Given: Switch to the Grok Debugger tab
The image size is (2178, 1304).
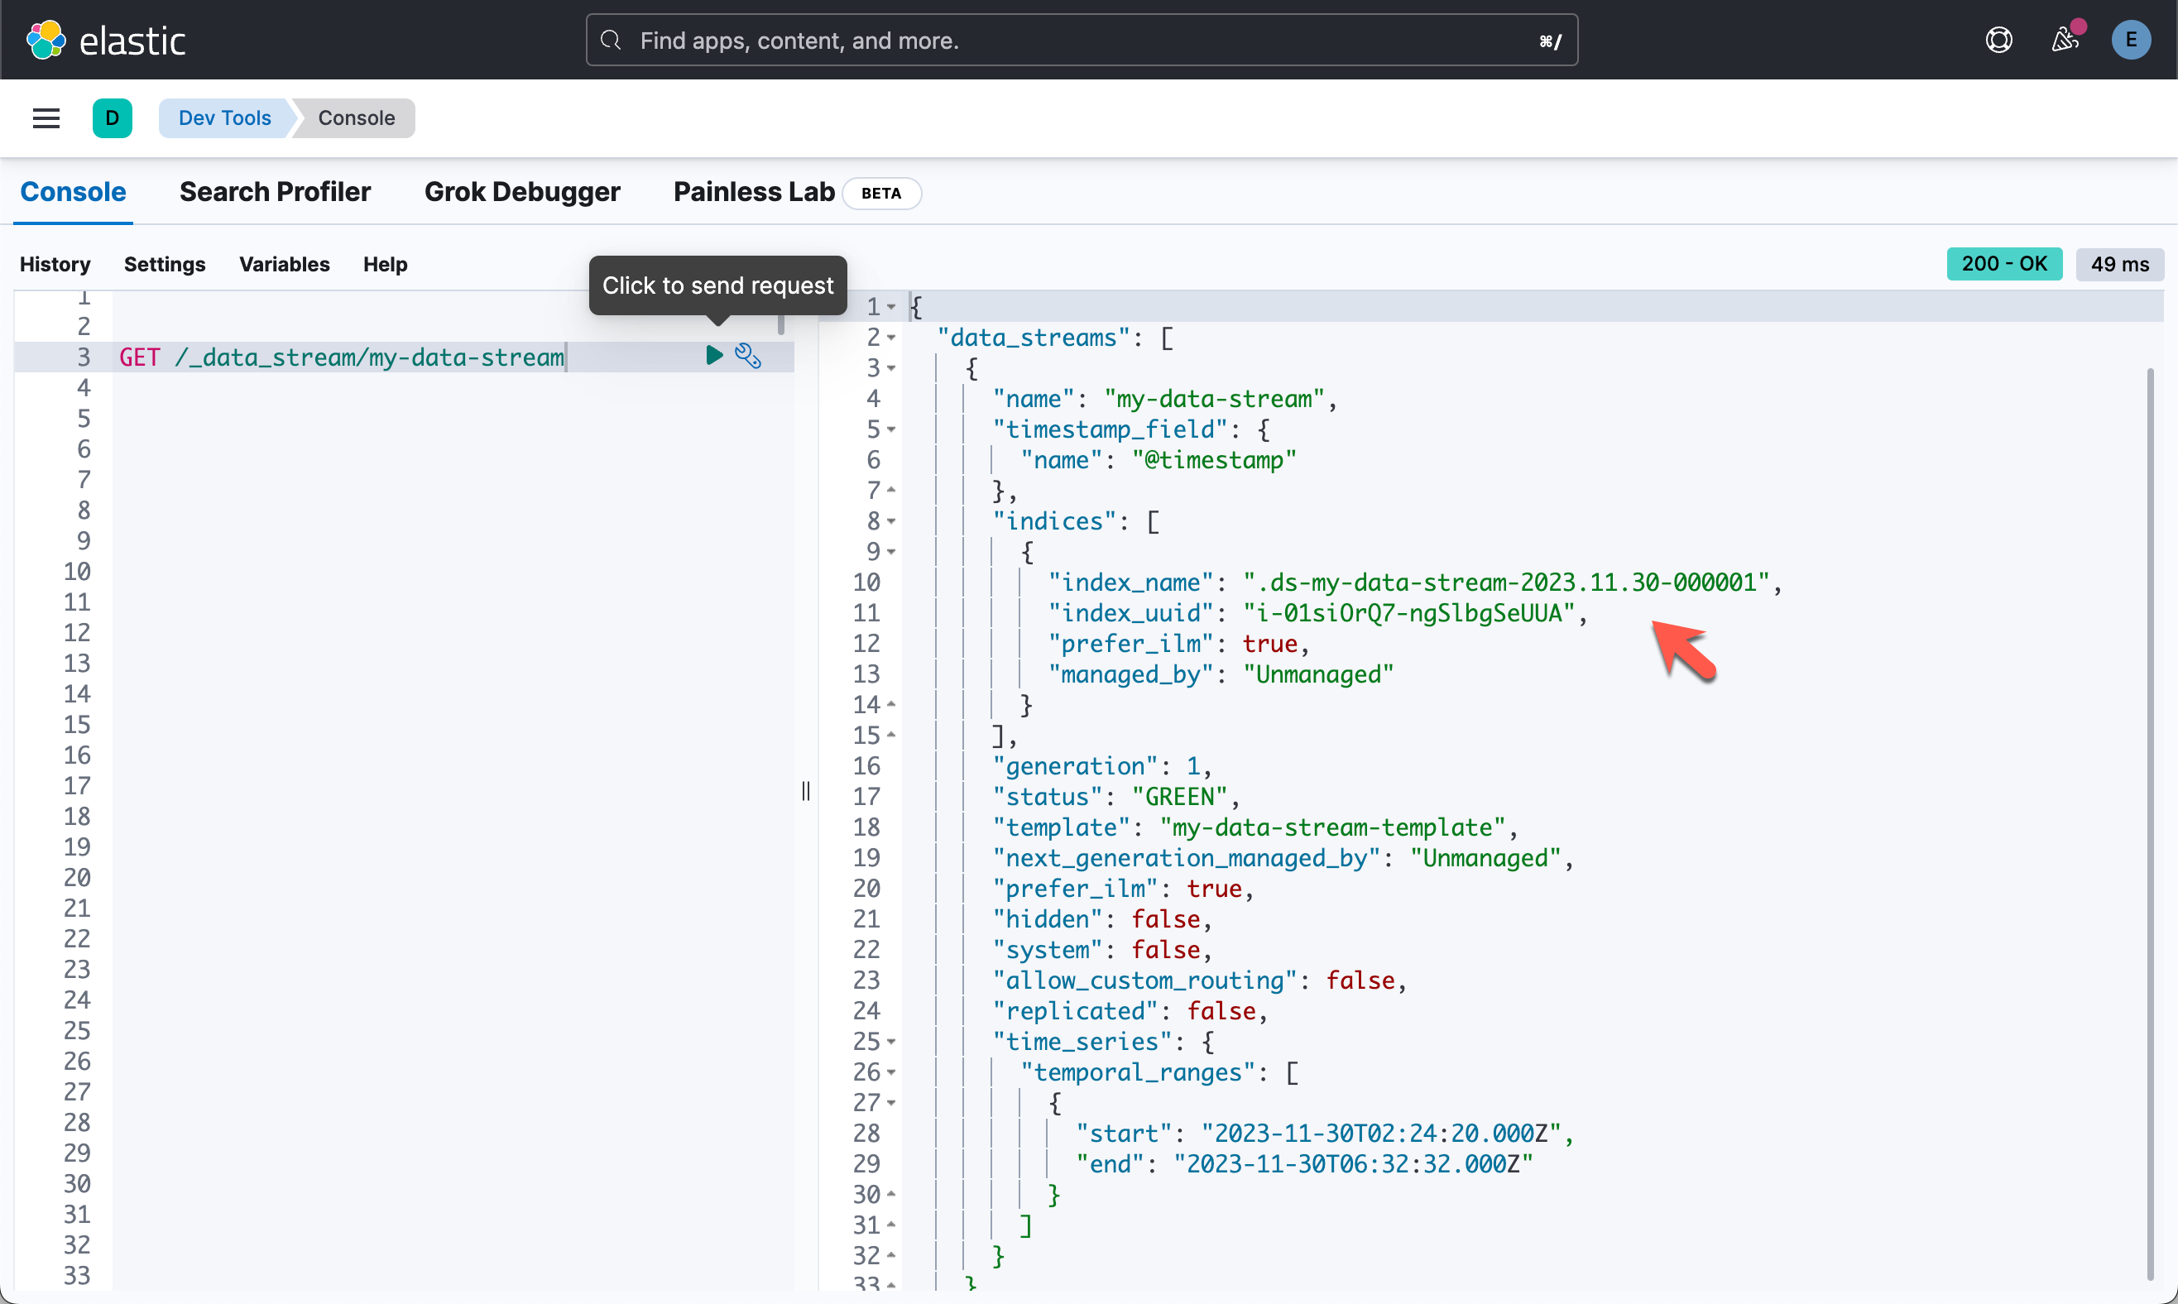Looking at the screenshot, I should 522,192.
